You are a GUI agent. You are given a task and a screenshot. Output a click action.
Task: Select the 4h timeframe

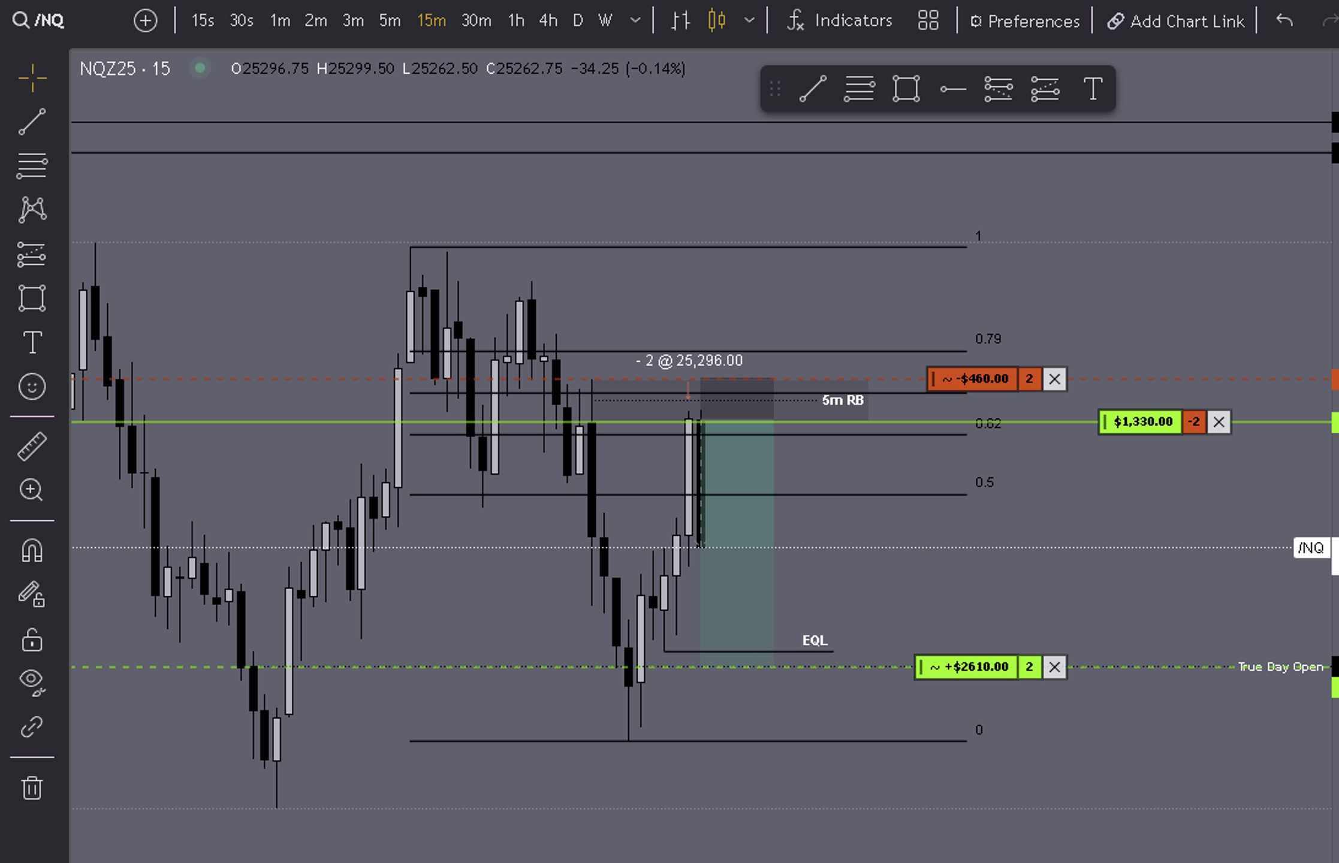[548, 21]
